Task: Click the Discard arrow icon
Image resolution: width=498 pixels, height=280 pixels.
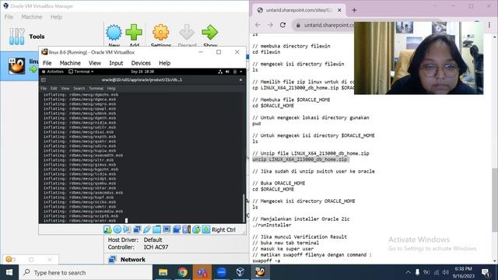Action: [187, 33]
